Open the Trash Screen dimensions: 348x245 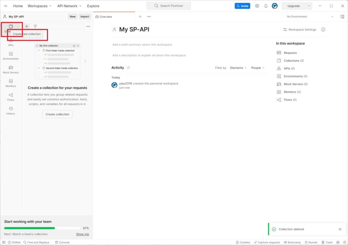(x=327, y=242)
